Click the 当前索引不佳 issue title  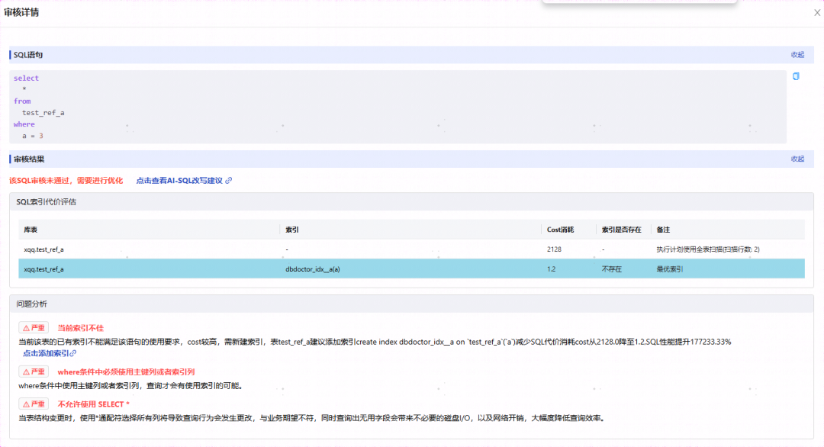coord(80,328)
